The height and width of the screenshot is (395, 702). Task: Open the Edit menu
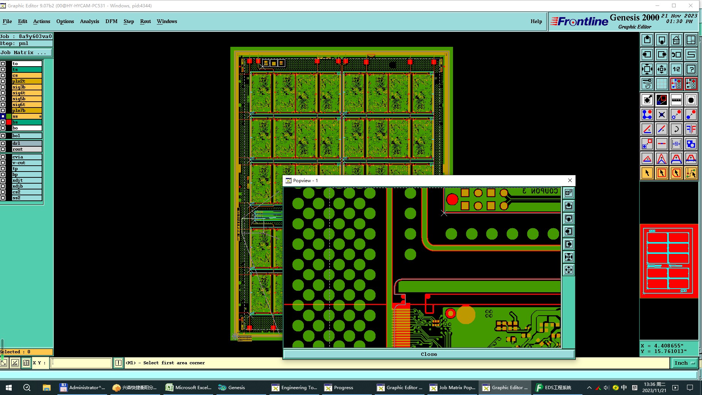(23, 21)
